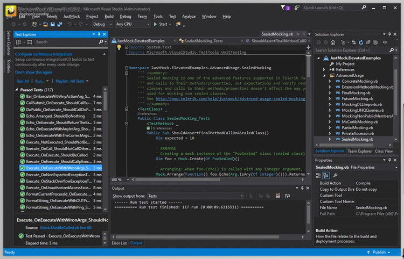Click 'Configure continuous integration' link
This screenshot has width=404, height=259.
point(43,54)
